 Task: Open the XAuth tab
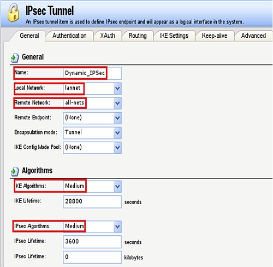coord(108,36)
